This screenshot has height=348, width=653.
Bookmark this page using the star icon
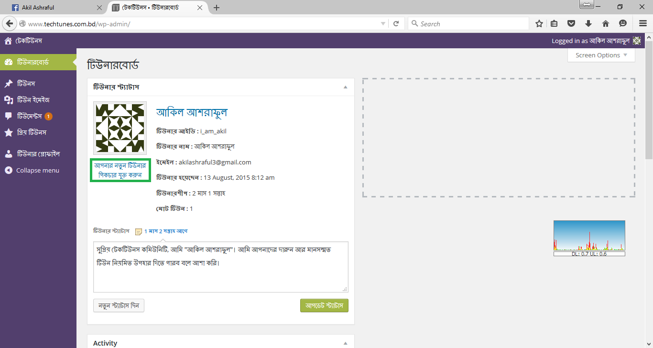[x=539, y=23]
